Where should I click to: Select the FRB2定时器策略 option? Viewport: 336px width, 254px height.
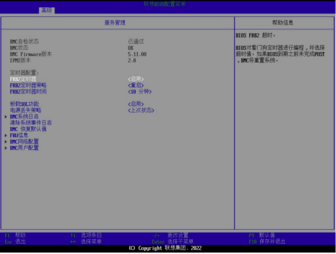click(x=28, y=86)
